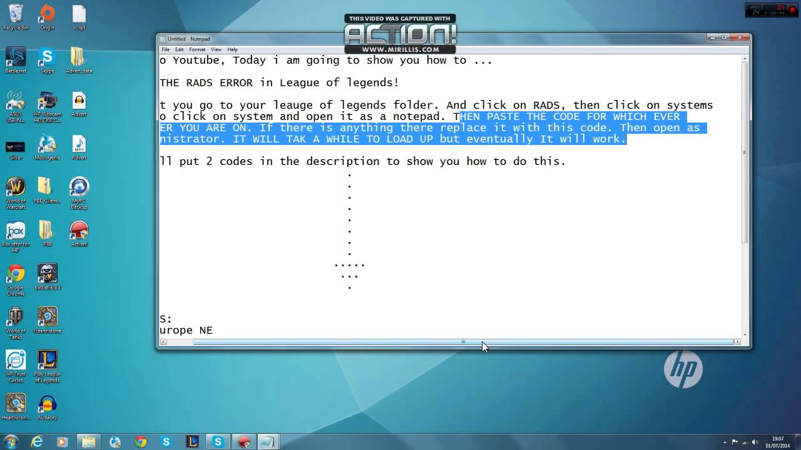Open Chrome from the taskbar
This screenshot has width=801, height=450.
(x=140, y=442)
